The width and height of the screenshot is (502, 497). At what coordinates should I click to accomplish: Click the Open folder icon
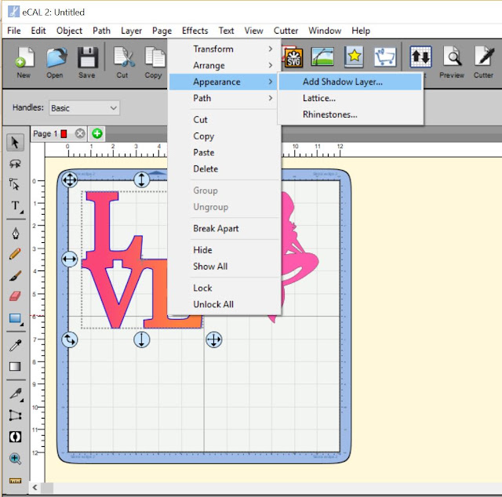(56, 57)
